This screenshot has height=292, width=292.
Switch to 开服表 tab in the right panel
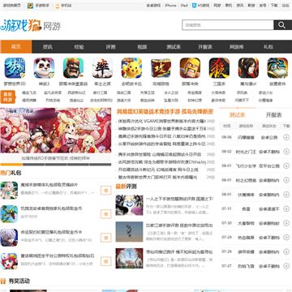pyautogui.click(x=273, y=115)
